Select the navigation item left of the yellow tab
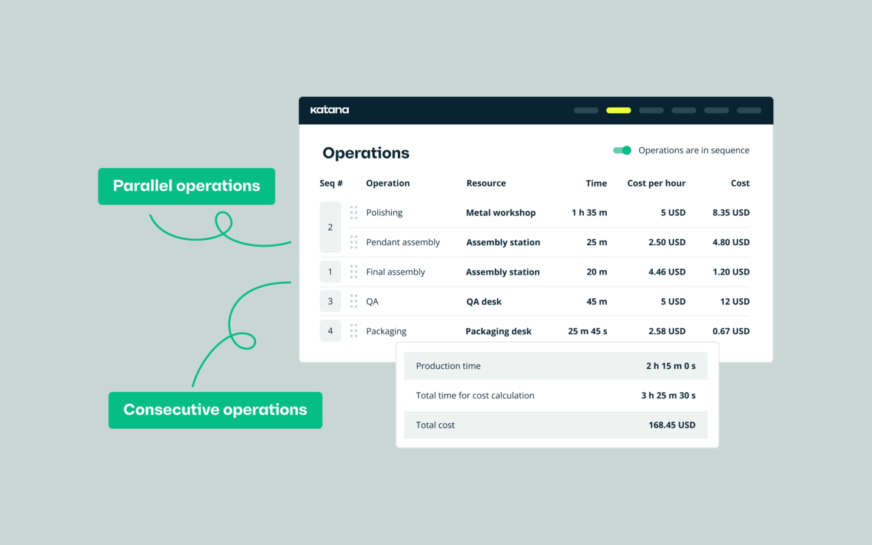 (586, 110)
